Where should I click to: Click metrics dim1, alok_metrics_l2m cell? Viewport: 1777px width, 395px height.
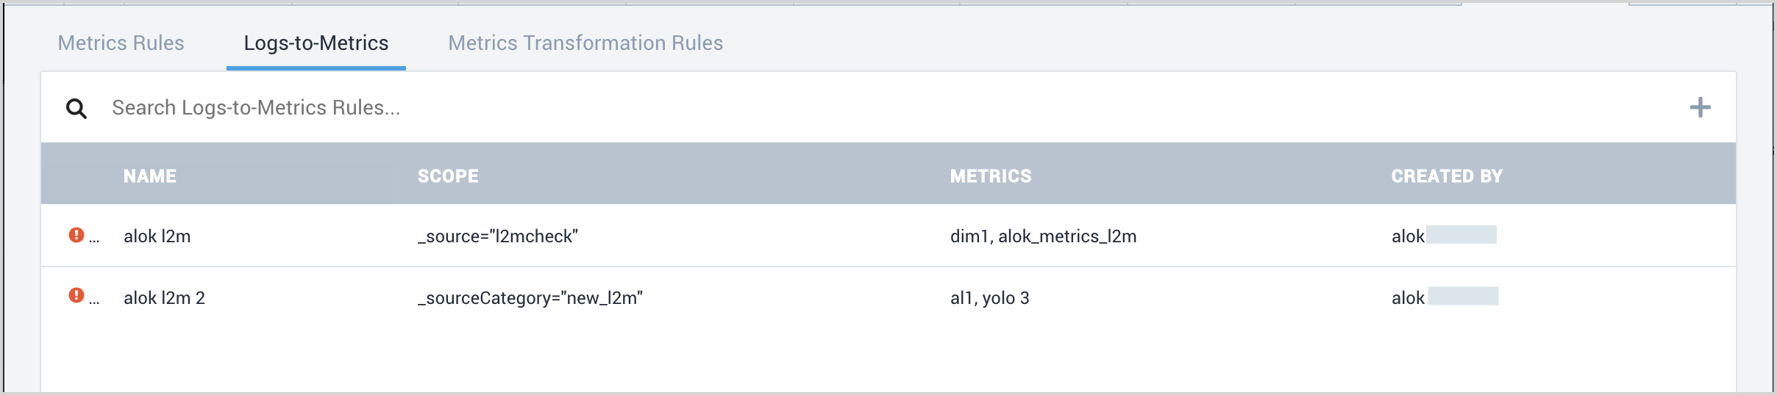1043,236
